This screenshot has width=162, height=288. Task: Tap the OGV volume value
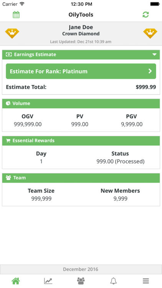pyautogui.click(x=28, y=124)
